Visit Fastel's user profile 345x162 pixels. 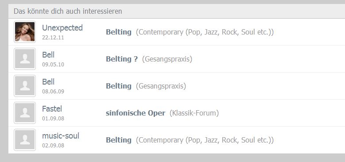point(52,109)
